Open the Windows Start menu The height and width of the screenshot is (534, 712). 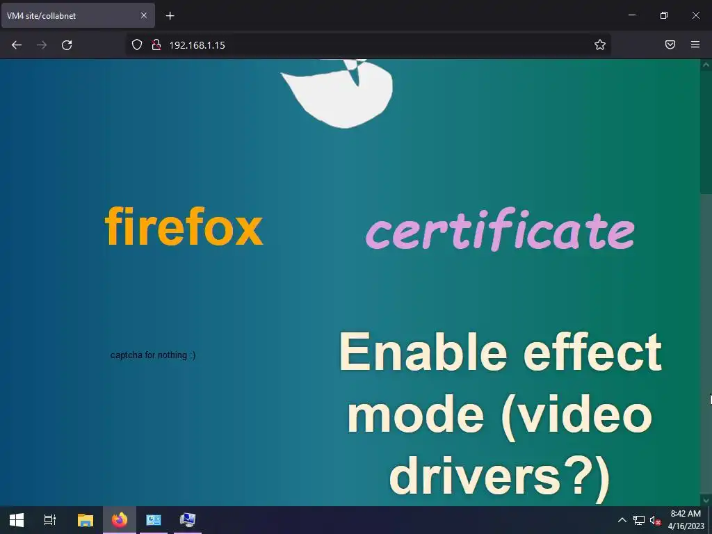(17, 520)
